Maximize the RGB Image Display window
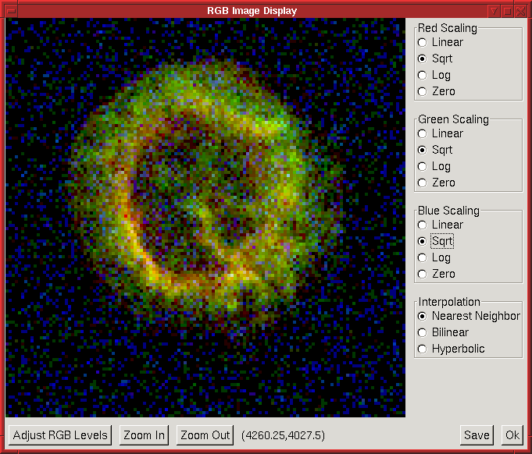532x454 pixels. (508, 11)
